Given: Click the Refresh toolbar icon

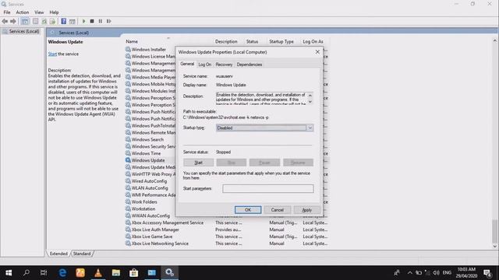Looking at the screenshot, I should [x=44, y=21].
